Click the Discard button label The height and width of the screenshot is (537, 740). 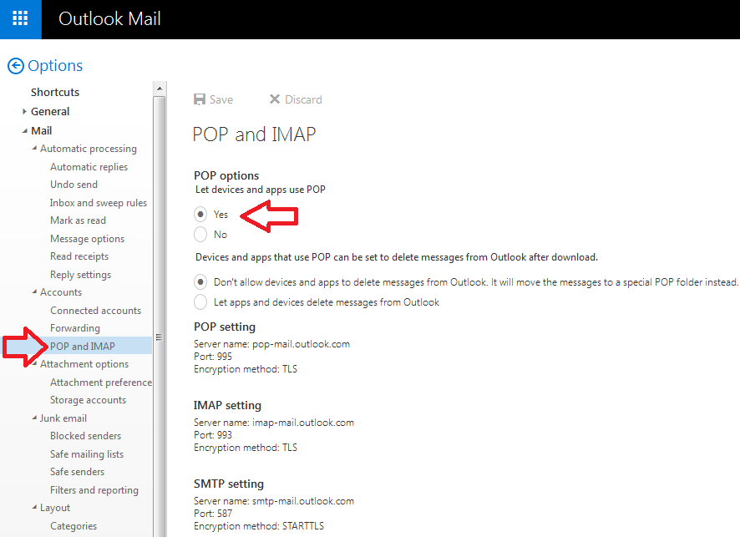[303, 99]
